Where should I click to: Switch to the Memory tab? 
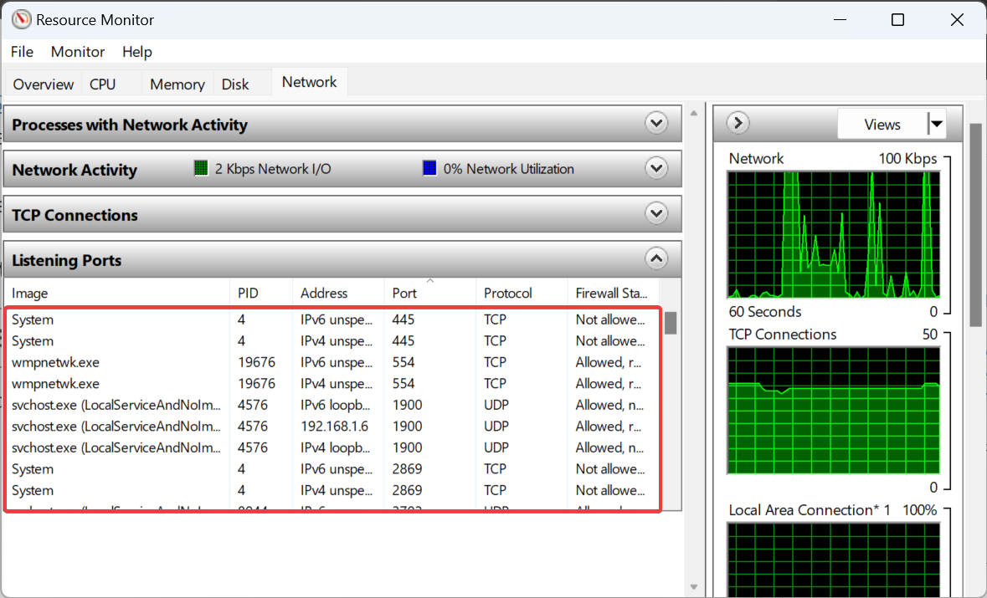click(177, 84)
